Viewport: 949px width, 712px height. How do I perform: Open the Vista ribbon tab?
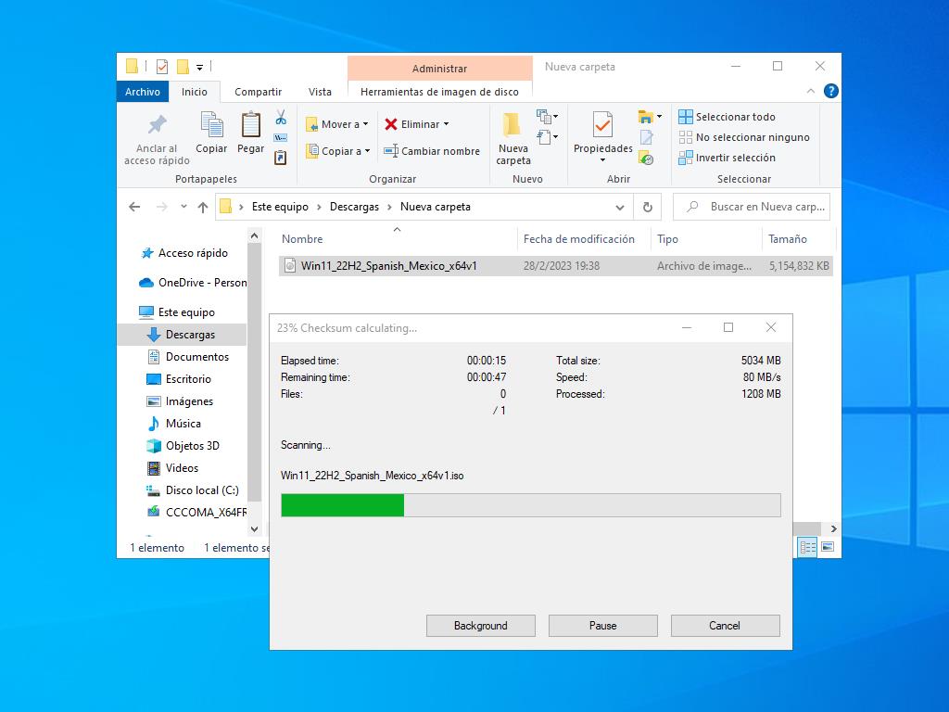320,92
